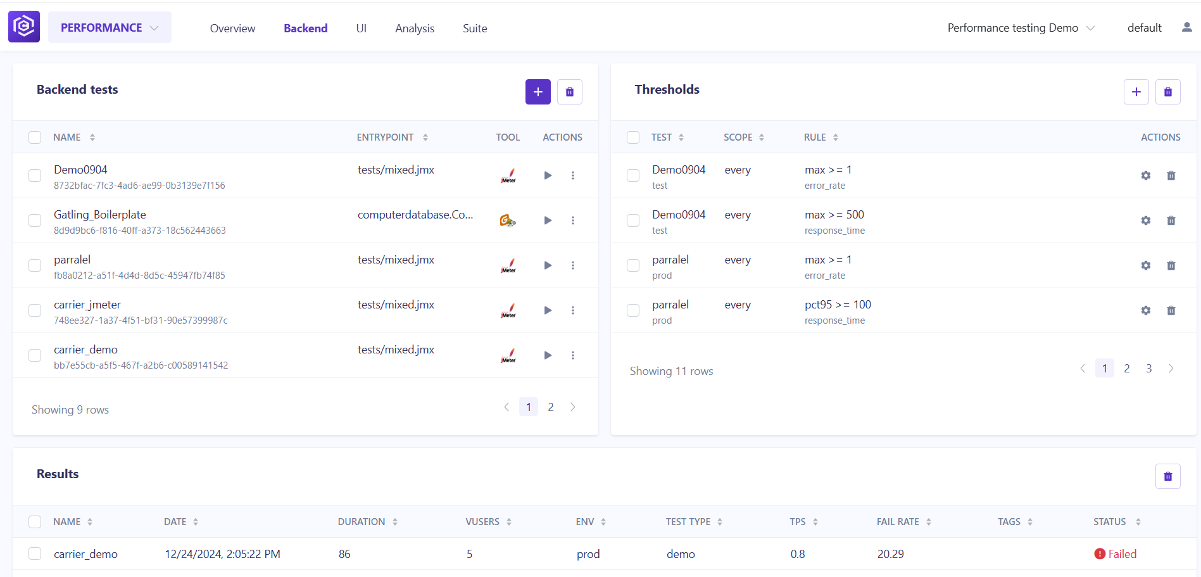Delete selected backend tests
This screenshot has height=577, width=1201.
[x=569, y=92]
